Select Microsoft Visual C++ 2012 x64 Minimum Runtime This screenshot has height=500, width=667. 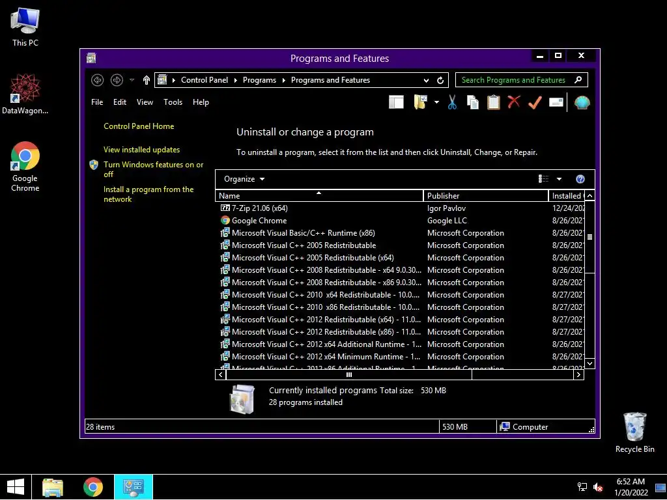click(320, 357)
